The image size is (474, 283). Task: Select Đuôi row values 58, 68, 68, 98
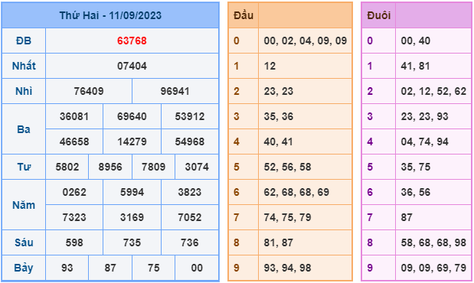pyautogui.click(x=433, y=242)
